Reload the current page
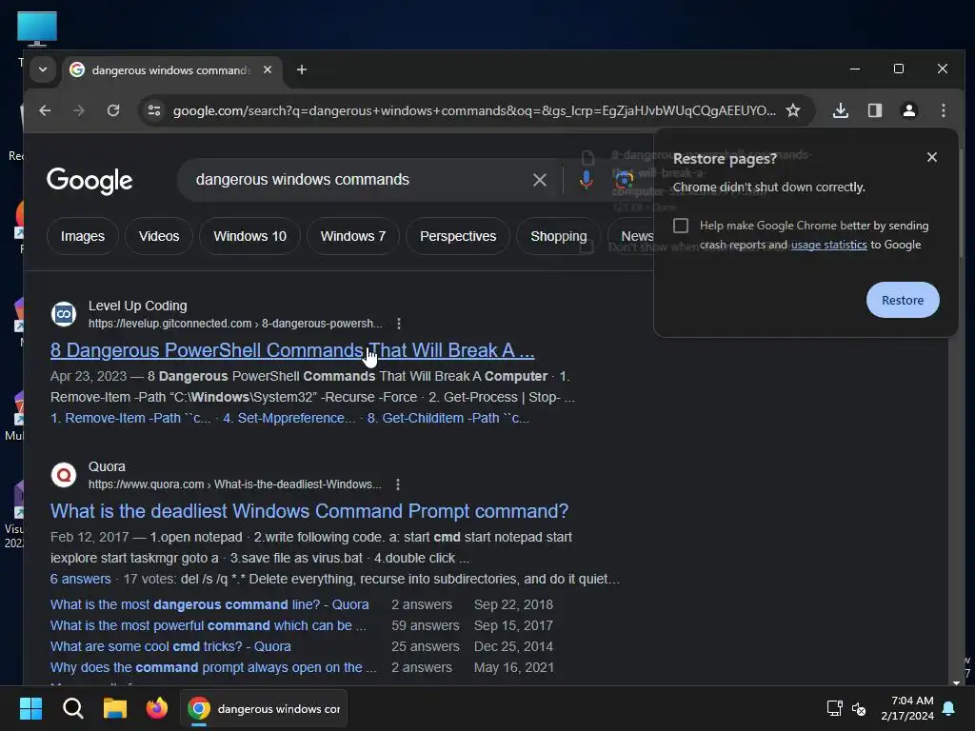This screenshot has width=975, height=731. pos(113,110)
